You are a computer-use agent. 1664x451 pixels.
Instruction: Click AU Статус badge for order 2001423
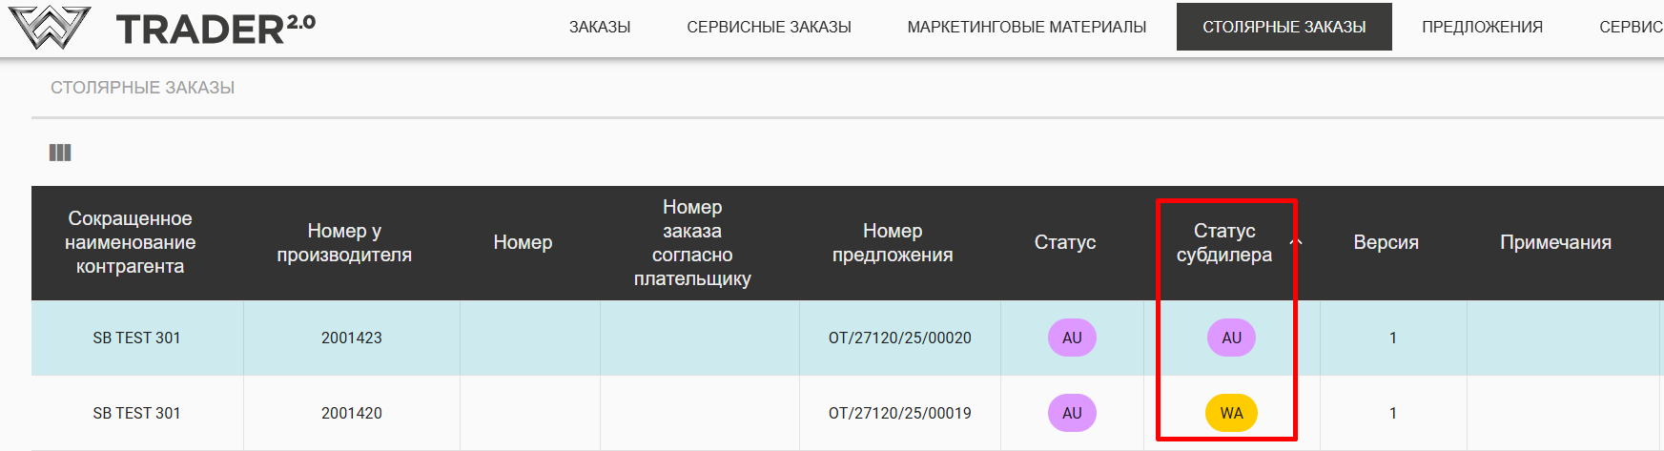[x=1072, y=338]
